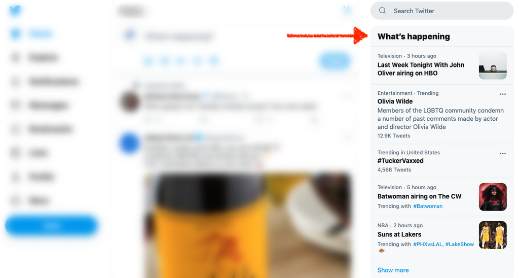This screenshot has height=278, width=519.
Task: Click the Lakers players thumbnail image
Action: [493, 235]
